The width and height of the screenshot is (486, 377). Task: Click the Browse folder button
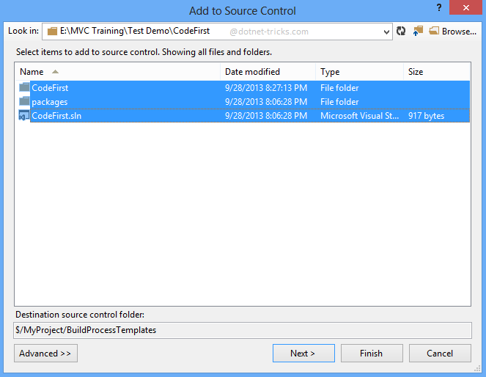[x=452, y=31]
